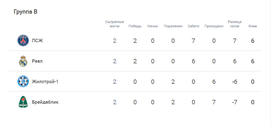Click the Группа B heading
This screenshot has height=126, width=271.
coord(25,12)
